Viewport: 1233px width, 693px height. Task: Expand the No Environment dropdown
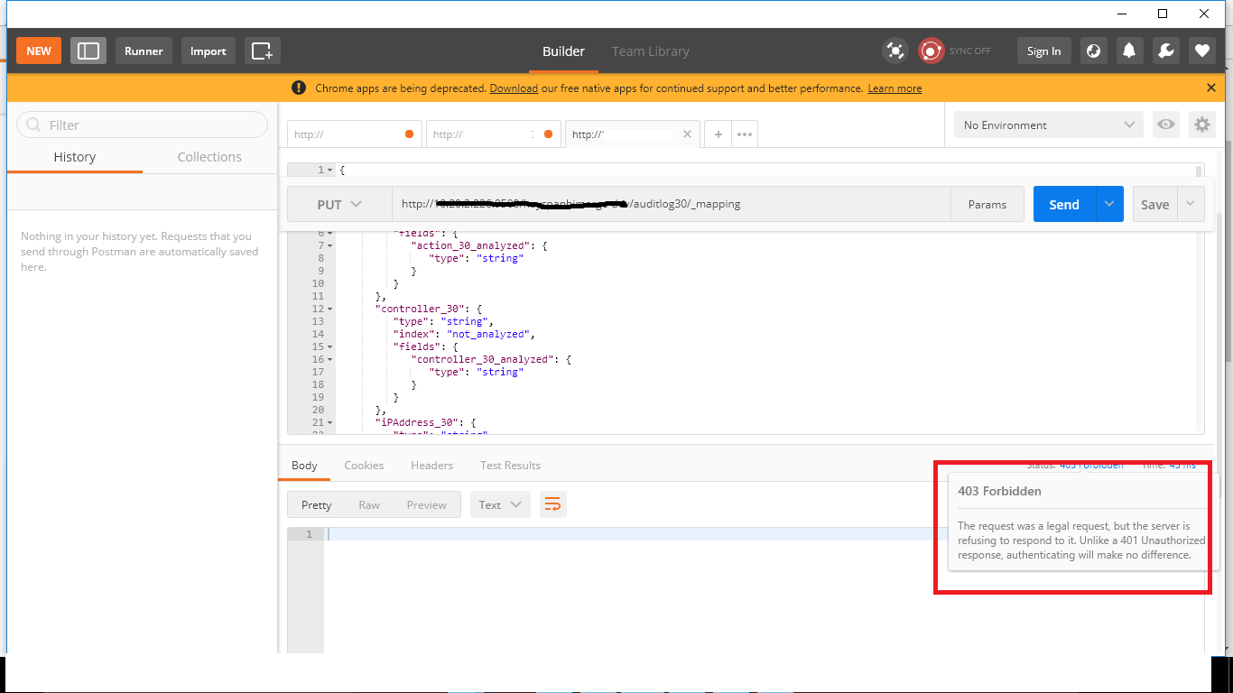[1048, 125]
